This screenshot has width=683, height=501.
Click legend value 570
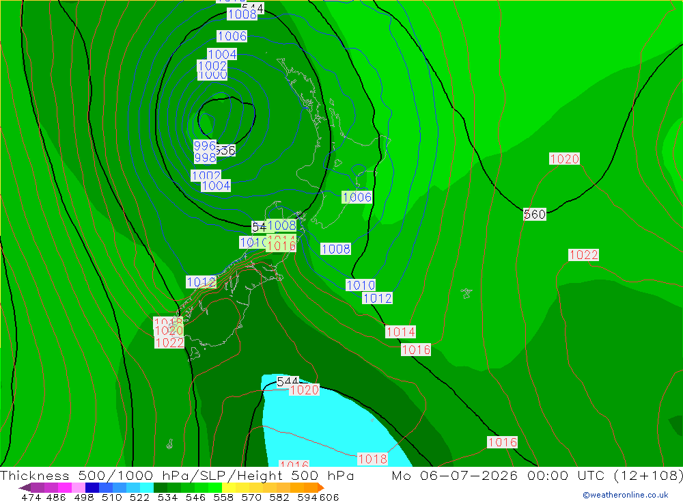point(251,497)
